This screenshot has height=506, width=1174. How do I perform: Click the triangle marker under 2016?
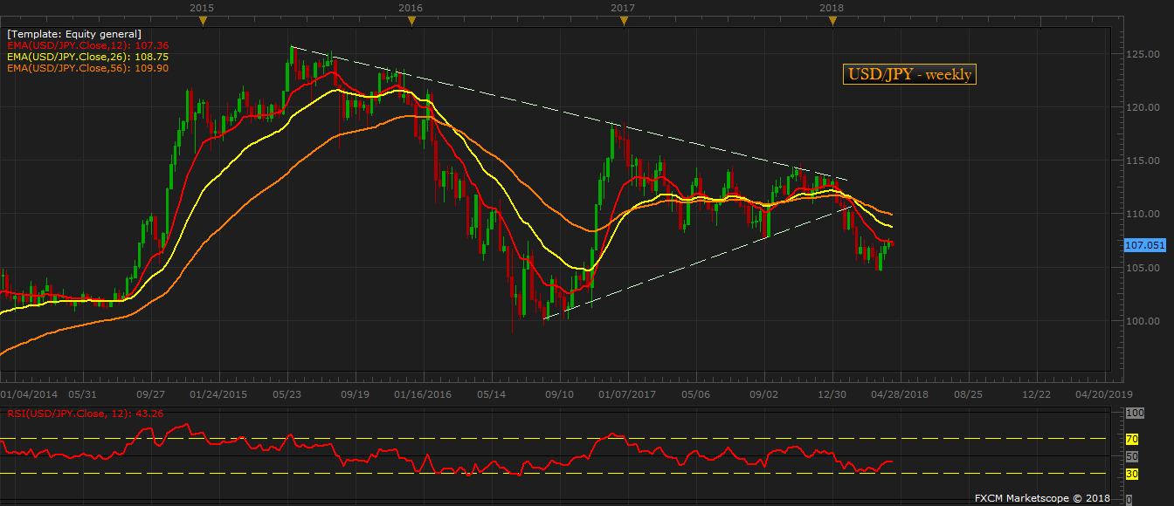coord(413,22)
